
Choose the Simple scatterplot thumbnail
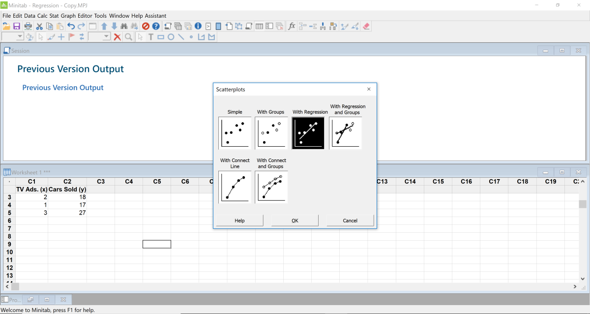[235, 133]
